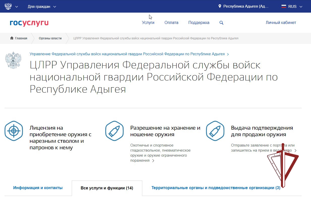Viewport: 311px width, 201px height.
Task: Open the Оплата menu
Action: tap(171, 23)
